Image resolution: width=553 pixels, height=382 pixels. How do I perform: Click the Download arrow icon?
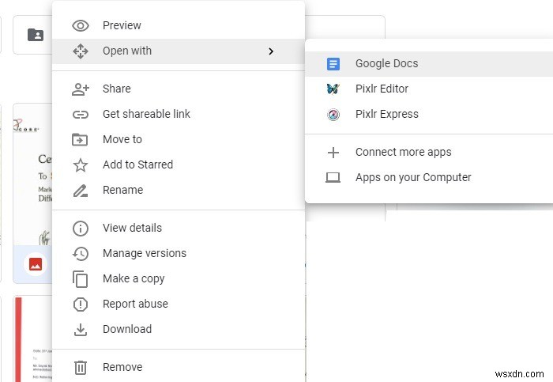[81, 330]
